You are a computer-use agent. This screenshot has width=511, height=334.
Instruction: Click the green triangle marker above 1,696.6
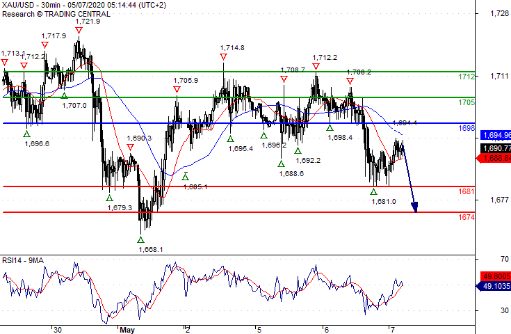[x=26, y=134]
